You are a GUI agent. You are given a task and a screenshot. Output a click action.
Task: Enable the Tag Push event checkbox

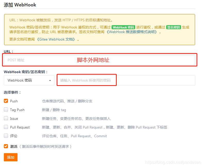point(6,110)
